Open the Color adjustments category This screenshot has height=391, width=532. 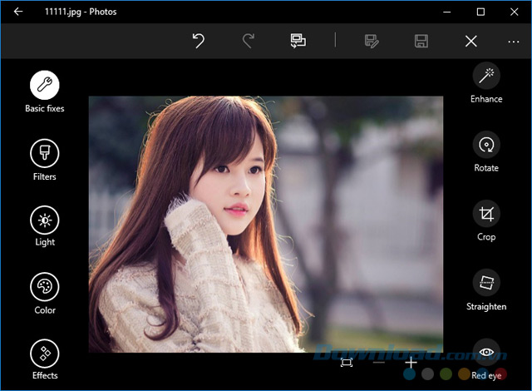click(44, 287)
